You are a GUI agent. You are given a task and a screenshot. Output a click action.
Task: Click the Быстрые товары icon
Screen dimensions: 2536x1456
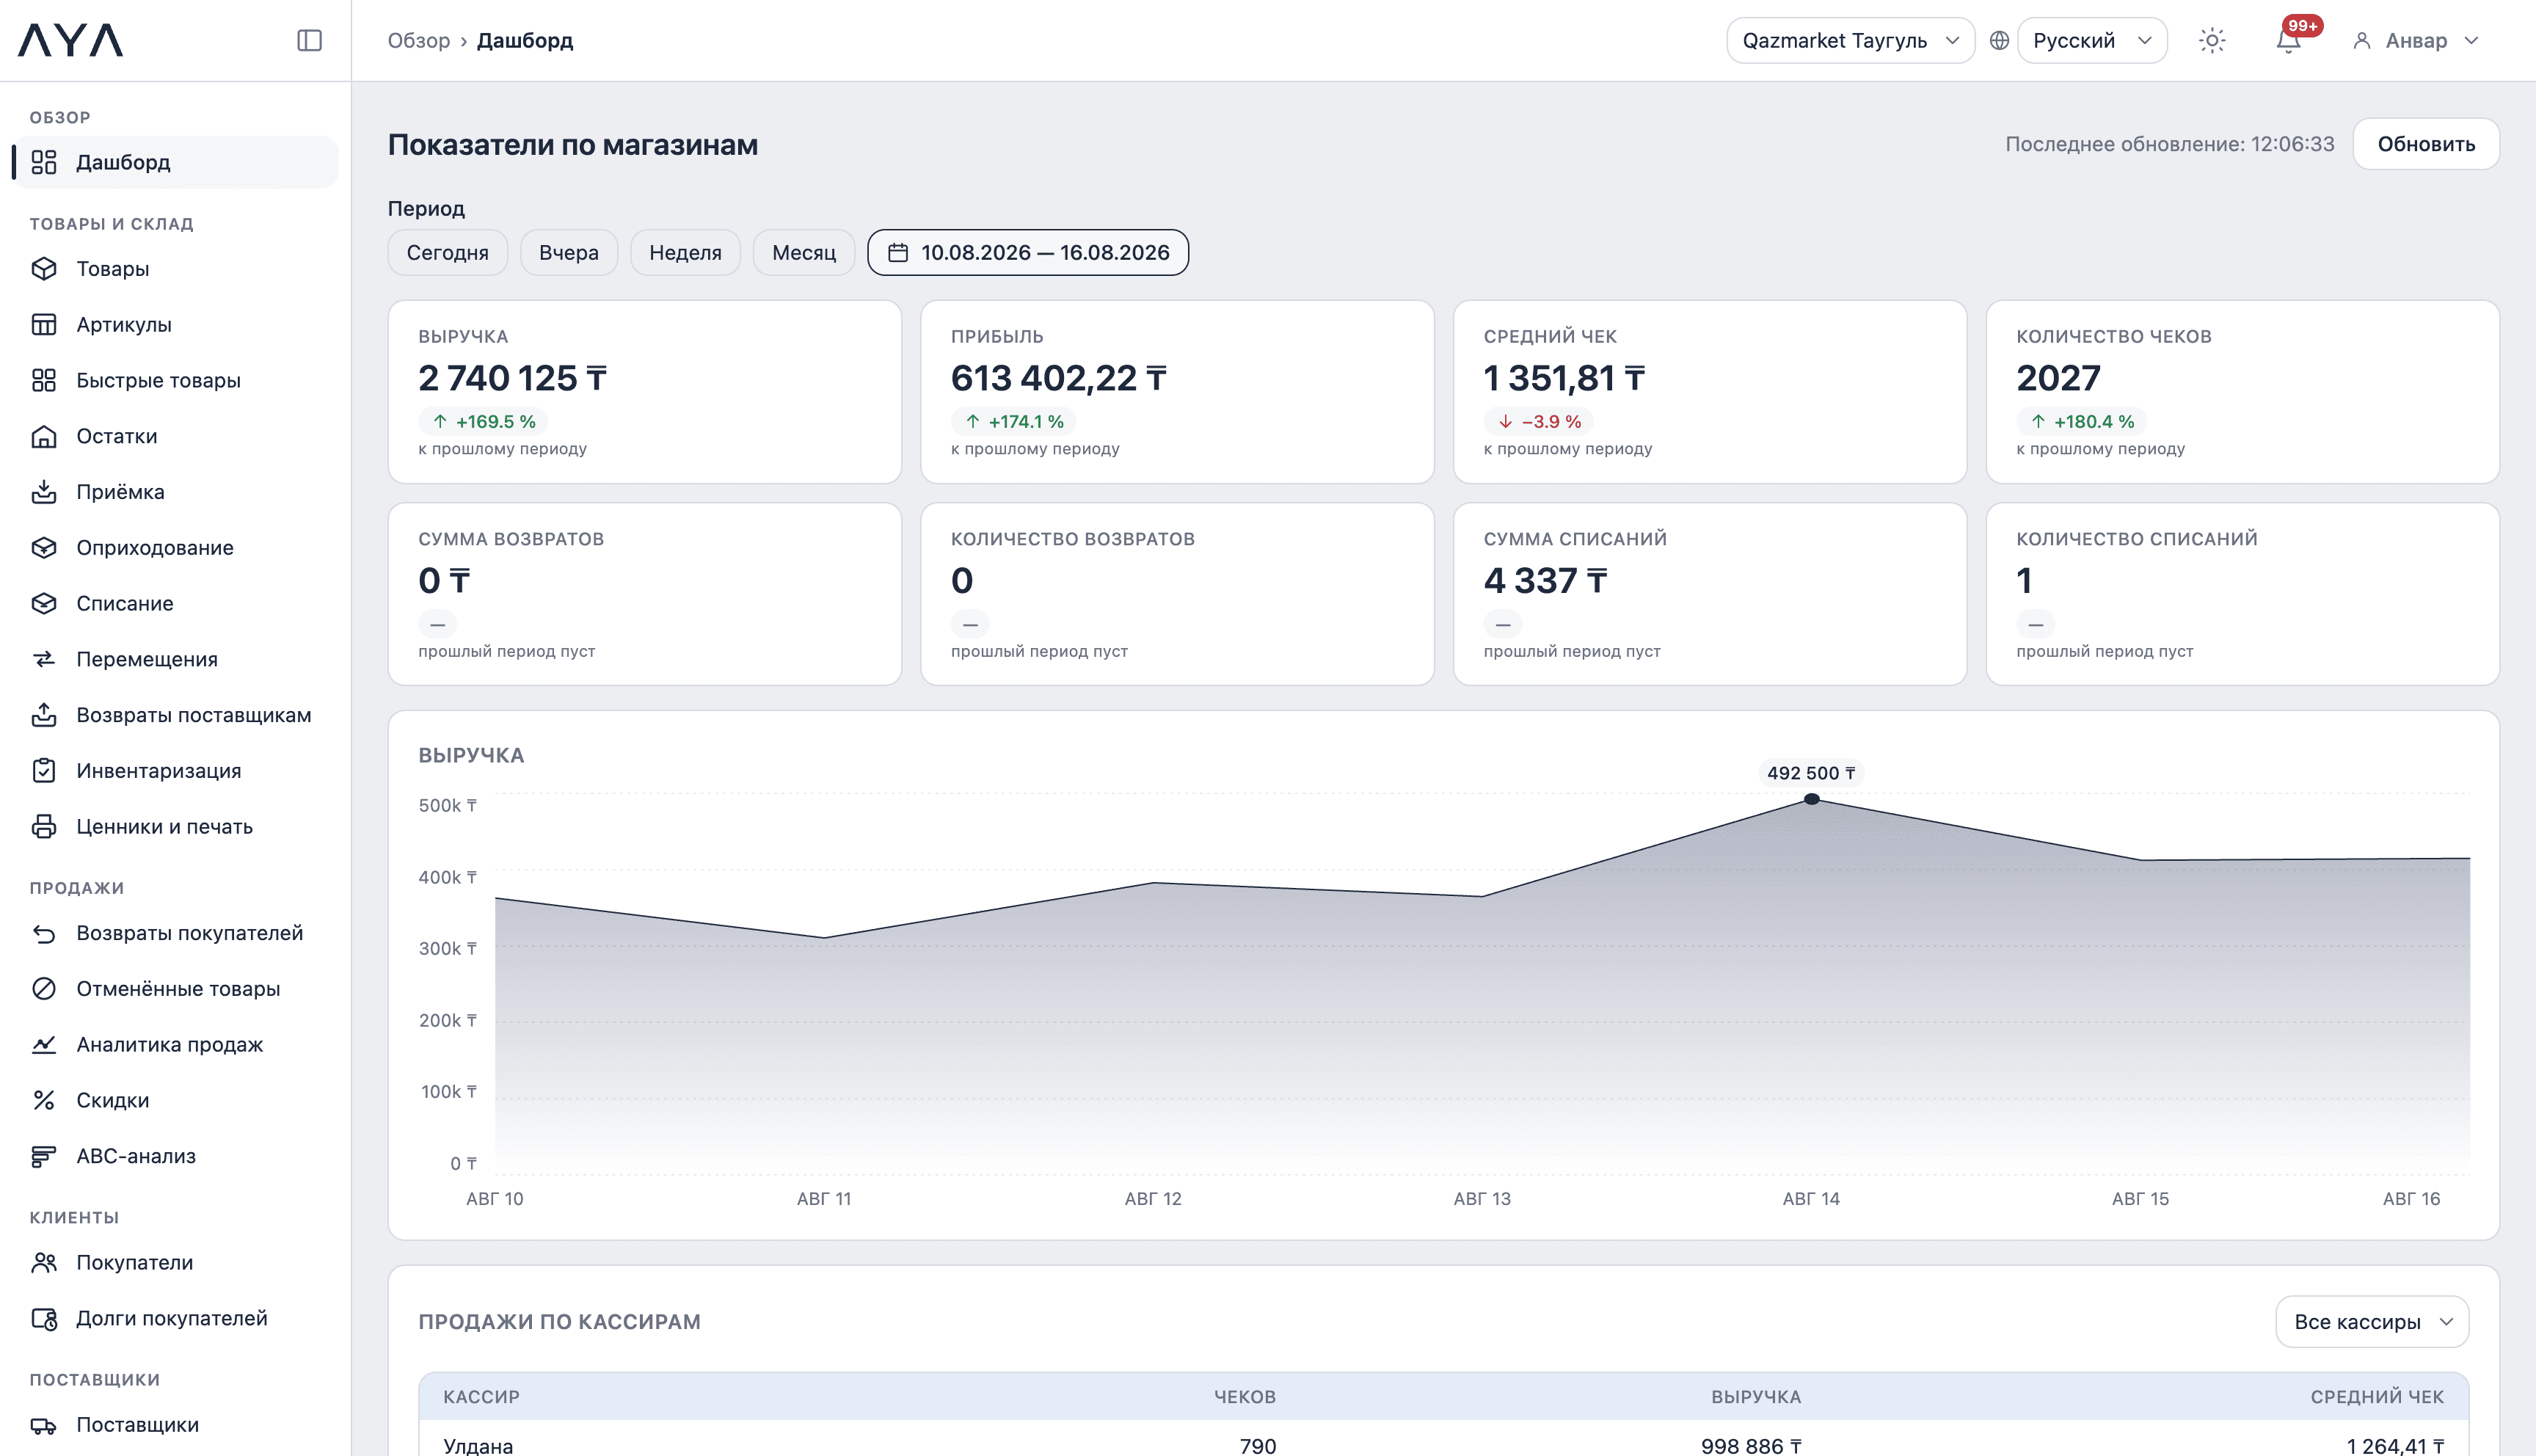[x=44, y=381]
